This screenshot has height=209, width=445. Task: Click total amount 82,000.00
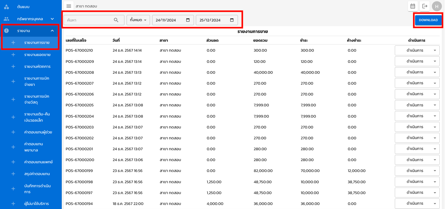(263, 171)
